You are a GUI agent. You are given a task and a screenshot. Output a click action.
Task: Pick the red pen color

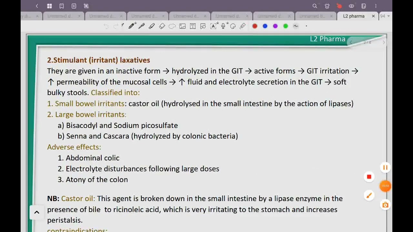[255, 26]
